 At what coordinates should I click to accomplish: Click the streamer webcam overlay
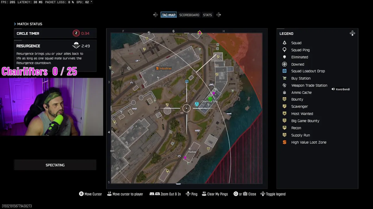(52, 107)
